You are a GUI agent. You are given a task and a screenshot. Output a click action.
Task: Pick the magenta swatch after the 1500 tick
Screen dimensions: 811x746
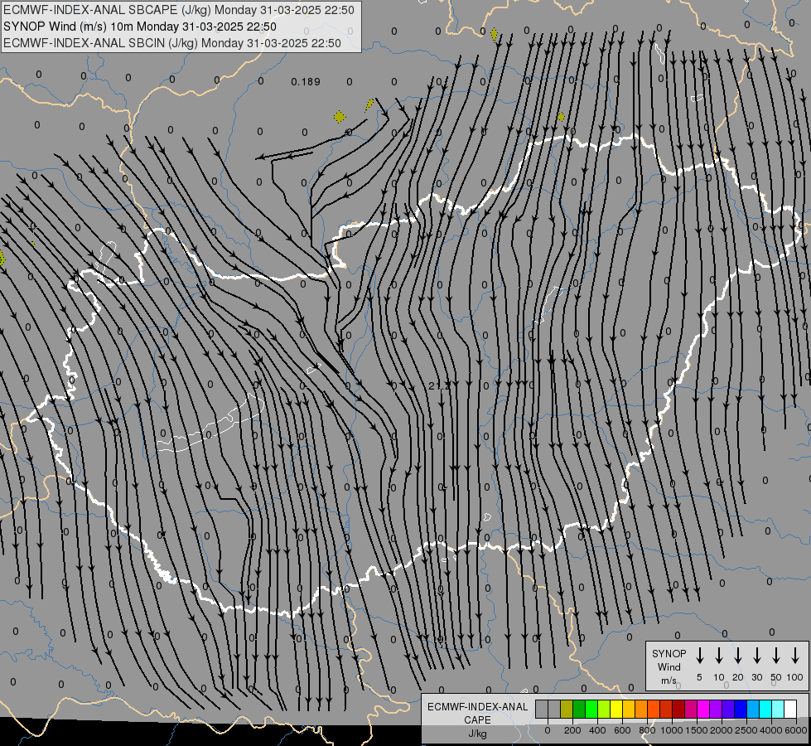pyautogui.click(x=703, y=709)
